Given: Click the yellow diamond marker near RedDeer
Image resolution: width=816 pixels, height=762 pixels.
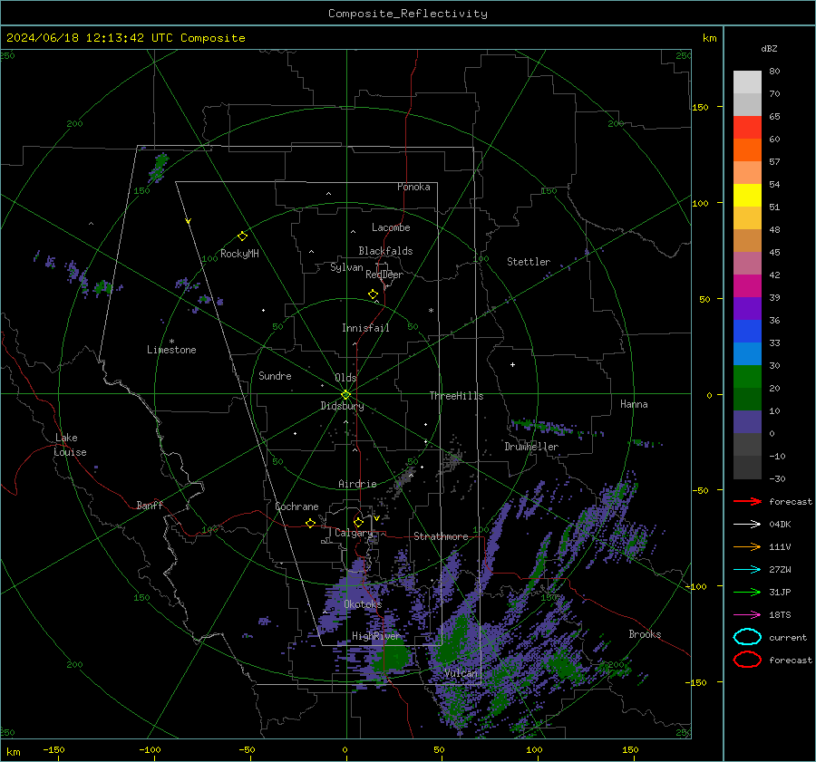Looking at the screenshot, I should tap(373, 294).
